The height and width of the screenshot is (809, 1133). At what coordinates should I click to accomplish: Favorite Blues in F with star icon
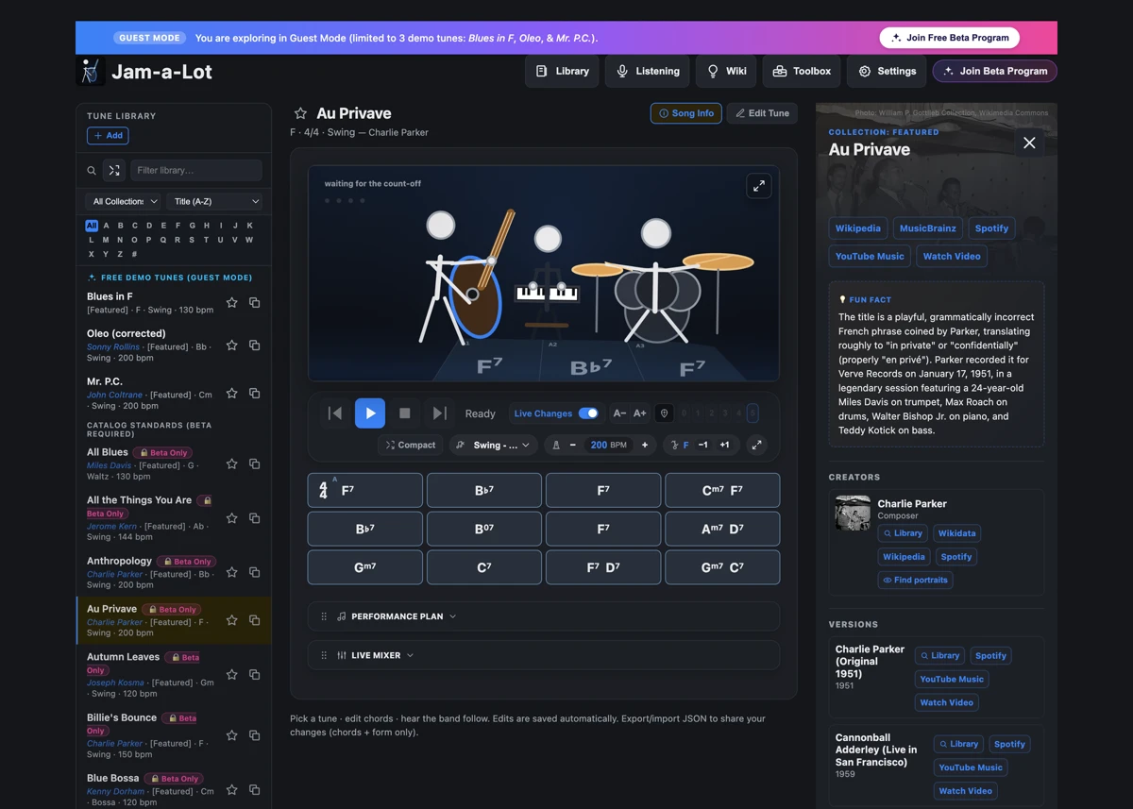click(232, 303)
